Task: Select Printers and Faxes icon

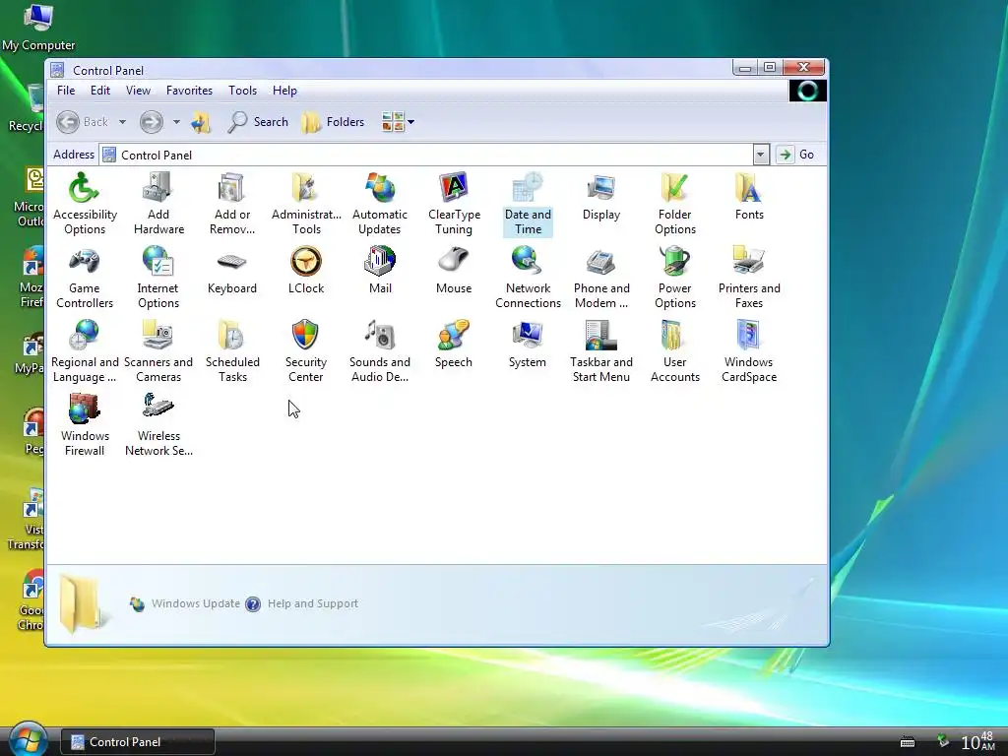Action: (x=749, y=277)
